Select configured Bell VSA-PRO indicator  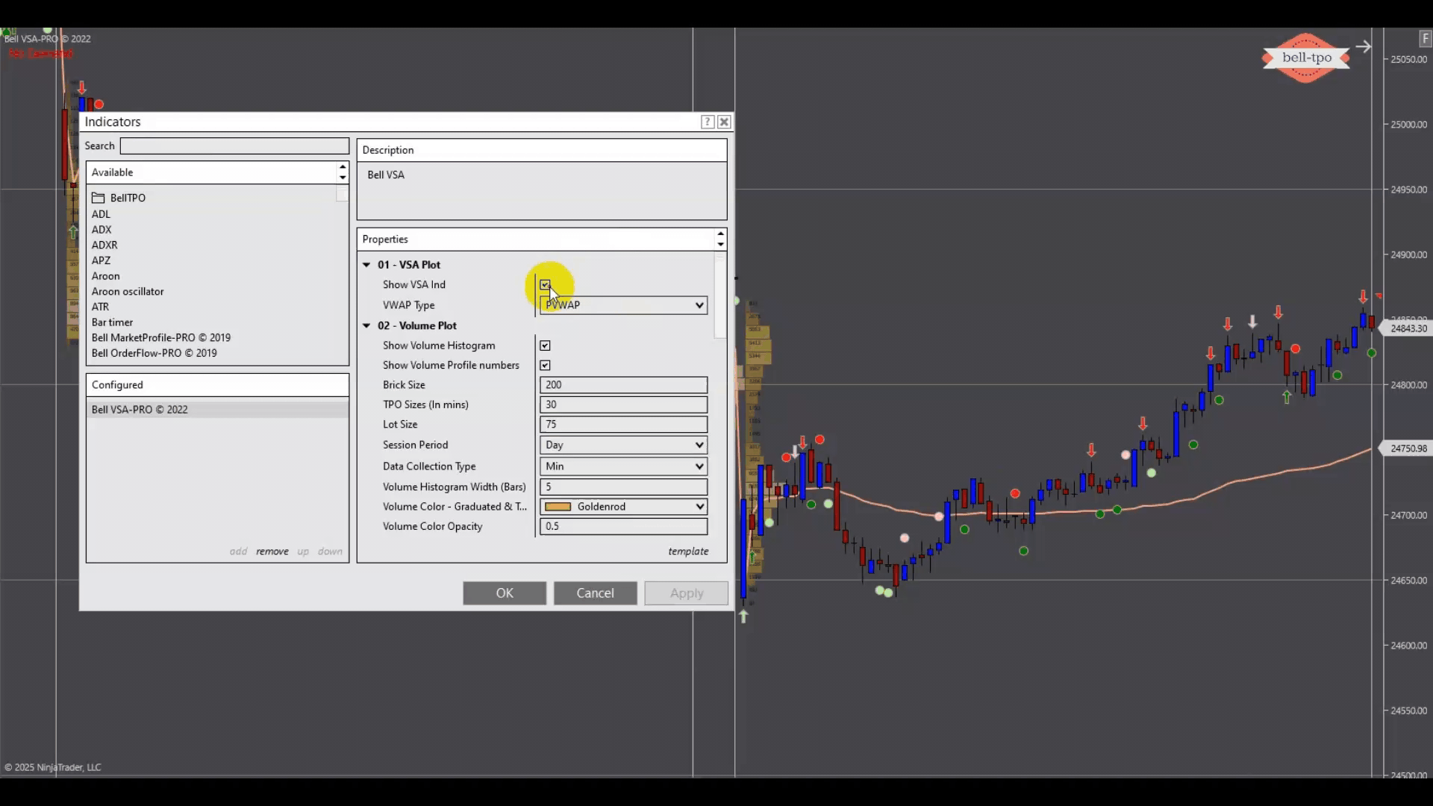140,409
